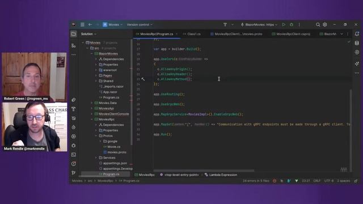Show hidden editor tabs dropdown
Image resolution: width=363 pixels, height=204 pixels.
pyautogui.click(x=341, y=34)
